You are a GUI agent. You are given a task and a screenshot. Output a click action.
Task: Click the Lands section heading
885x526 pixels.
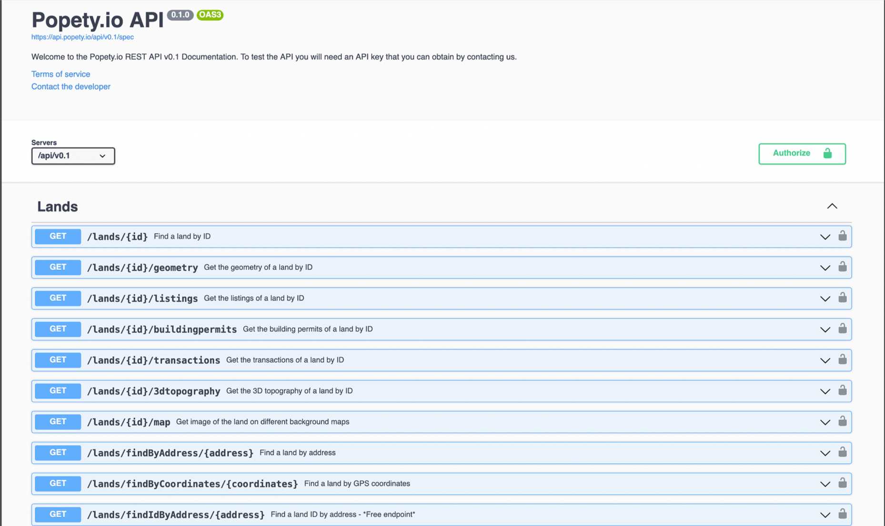coord(57,207)
